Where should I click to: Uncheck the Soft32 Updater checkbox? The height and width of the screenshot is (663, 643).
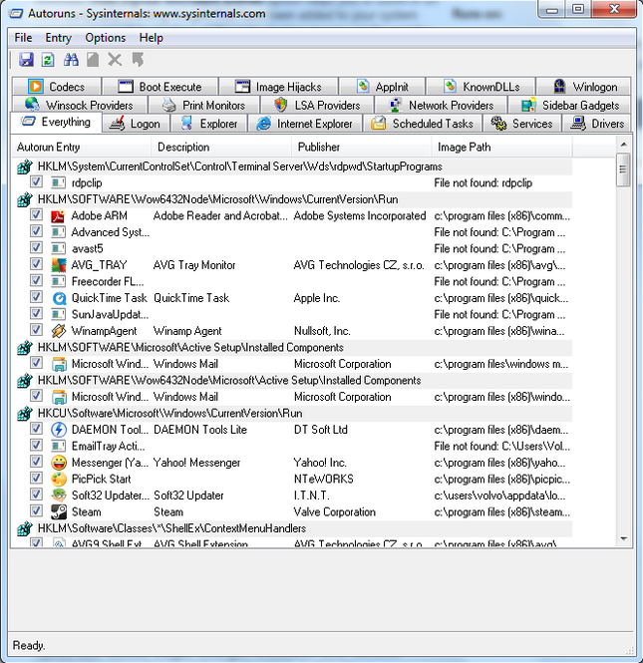36,495
